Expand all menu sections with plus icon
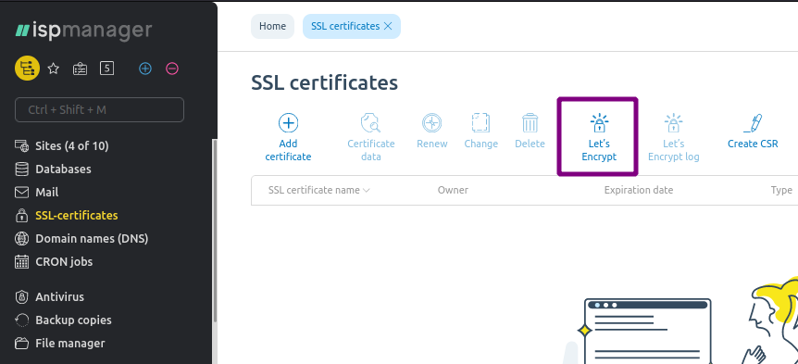Viewport: 798px width, 364px height. click(x=145, y=69)
